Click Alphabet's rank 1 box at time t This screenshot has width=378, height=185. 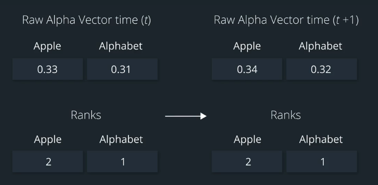(122, 162)
